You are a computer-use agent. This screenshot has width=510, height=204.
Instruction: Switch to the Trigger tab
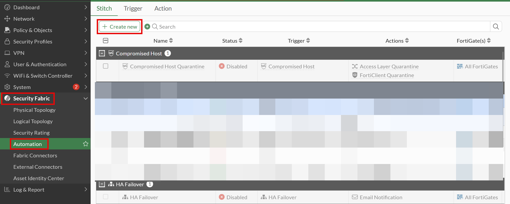point(133,8)
